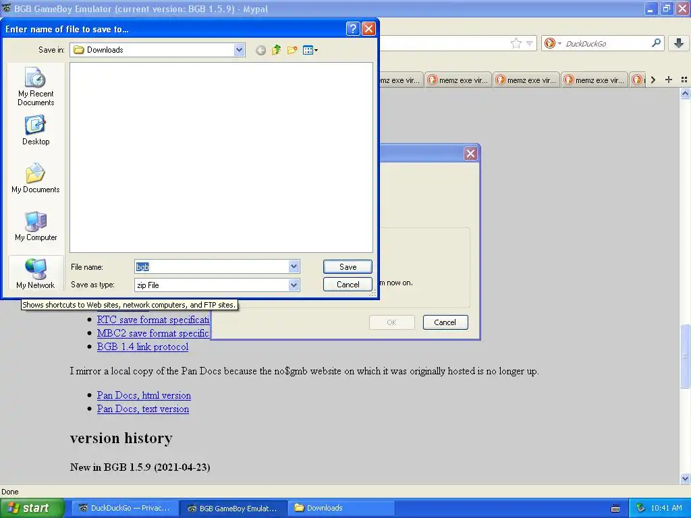
Task: Click page scrollbar down arrow
Action: tap(685, 478)
